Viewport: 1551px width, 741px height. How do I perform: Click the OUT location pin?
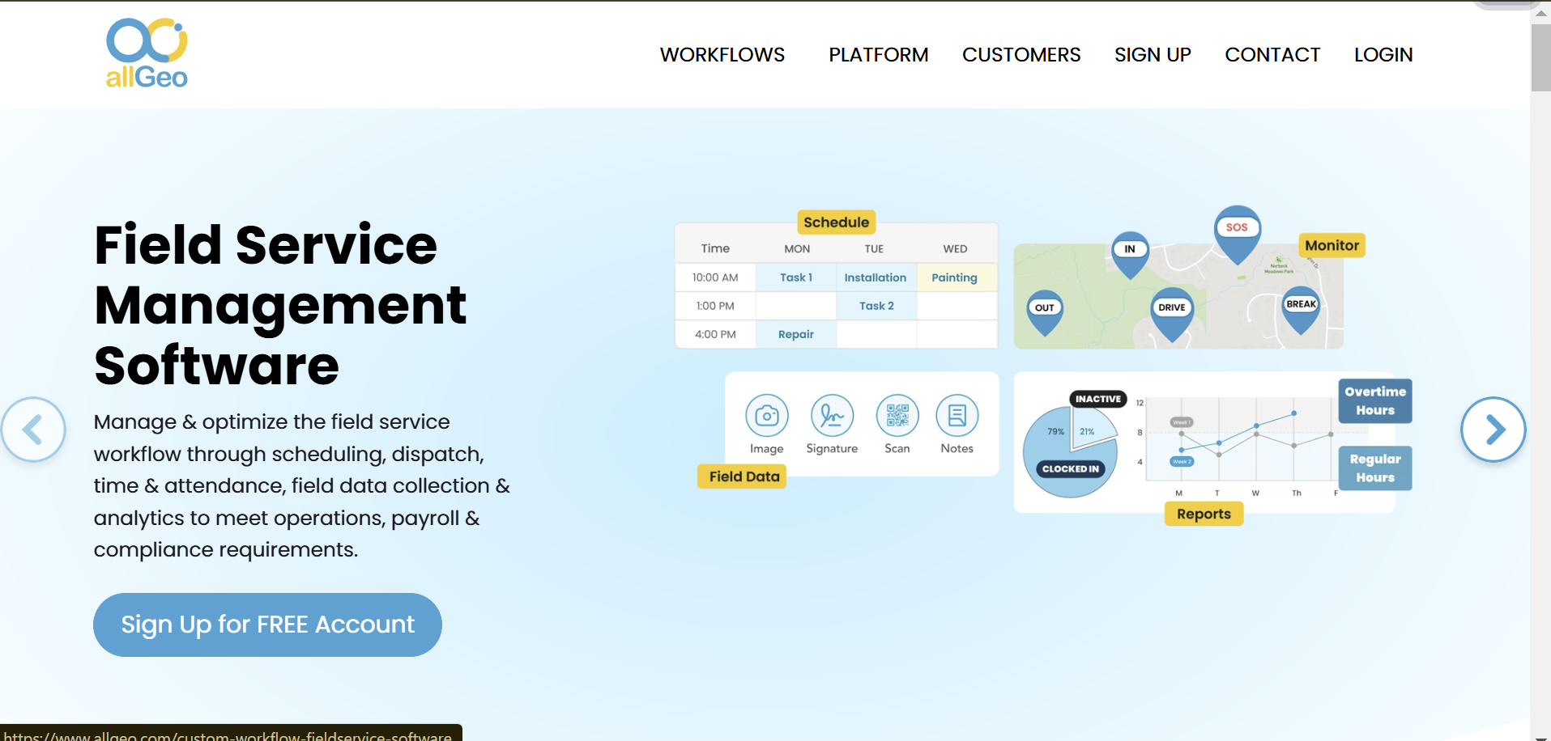point(1044,307)
